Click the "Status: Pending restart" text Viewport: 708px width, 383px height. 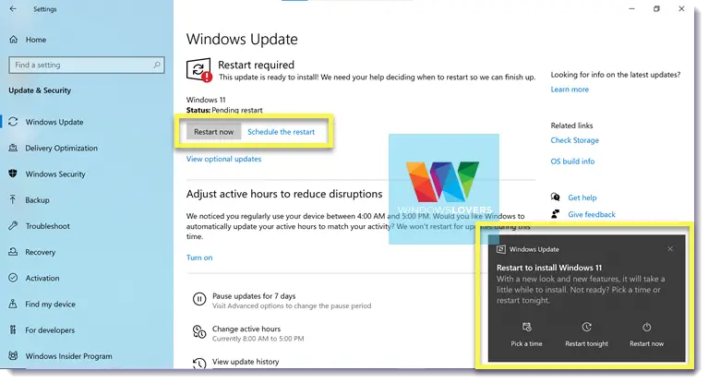tap(224, 110)
